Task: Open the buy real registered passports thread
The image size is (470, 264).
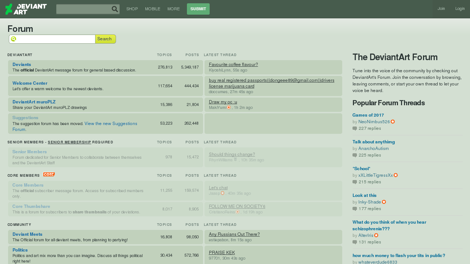Action: click(x=272, y=83)
